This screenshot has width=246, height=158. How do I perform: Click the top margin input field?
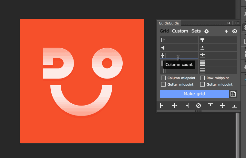[218, 40]
